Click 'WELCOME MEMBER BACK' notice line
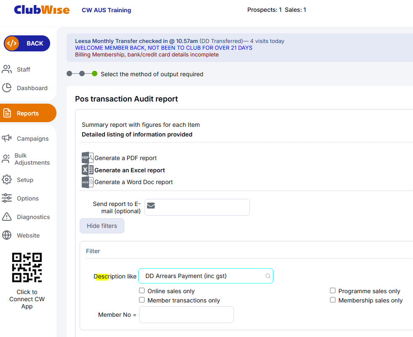The width and height of the screenshot is (413, 337). [164, 48]
